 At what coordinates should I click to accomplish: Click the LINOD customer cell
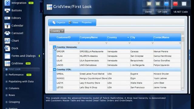(68, 65)
